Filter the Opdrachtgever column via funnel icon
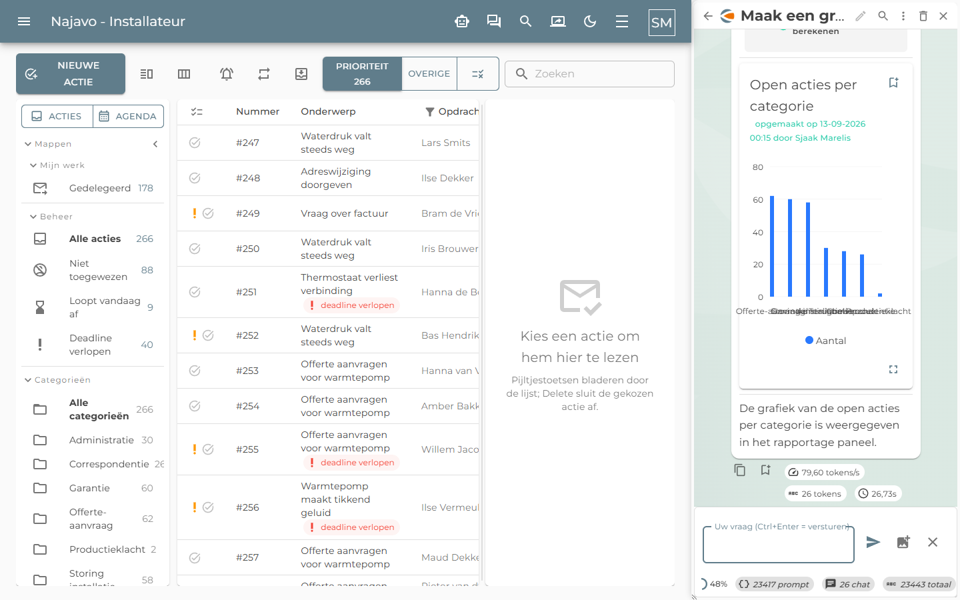This screenshot has height=600, width=960. click(x=430, y=112)
